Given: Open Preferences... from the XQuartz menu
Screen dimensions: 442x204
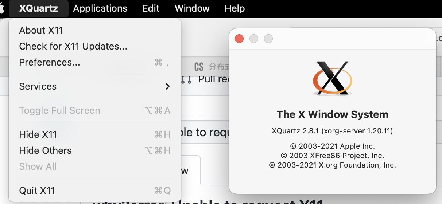Looking at the screenshot, I should 95,62.
